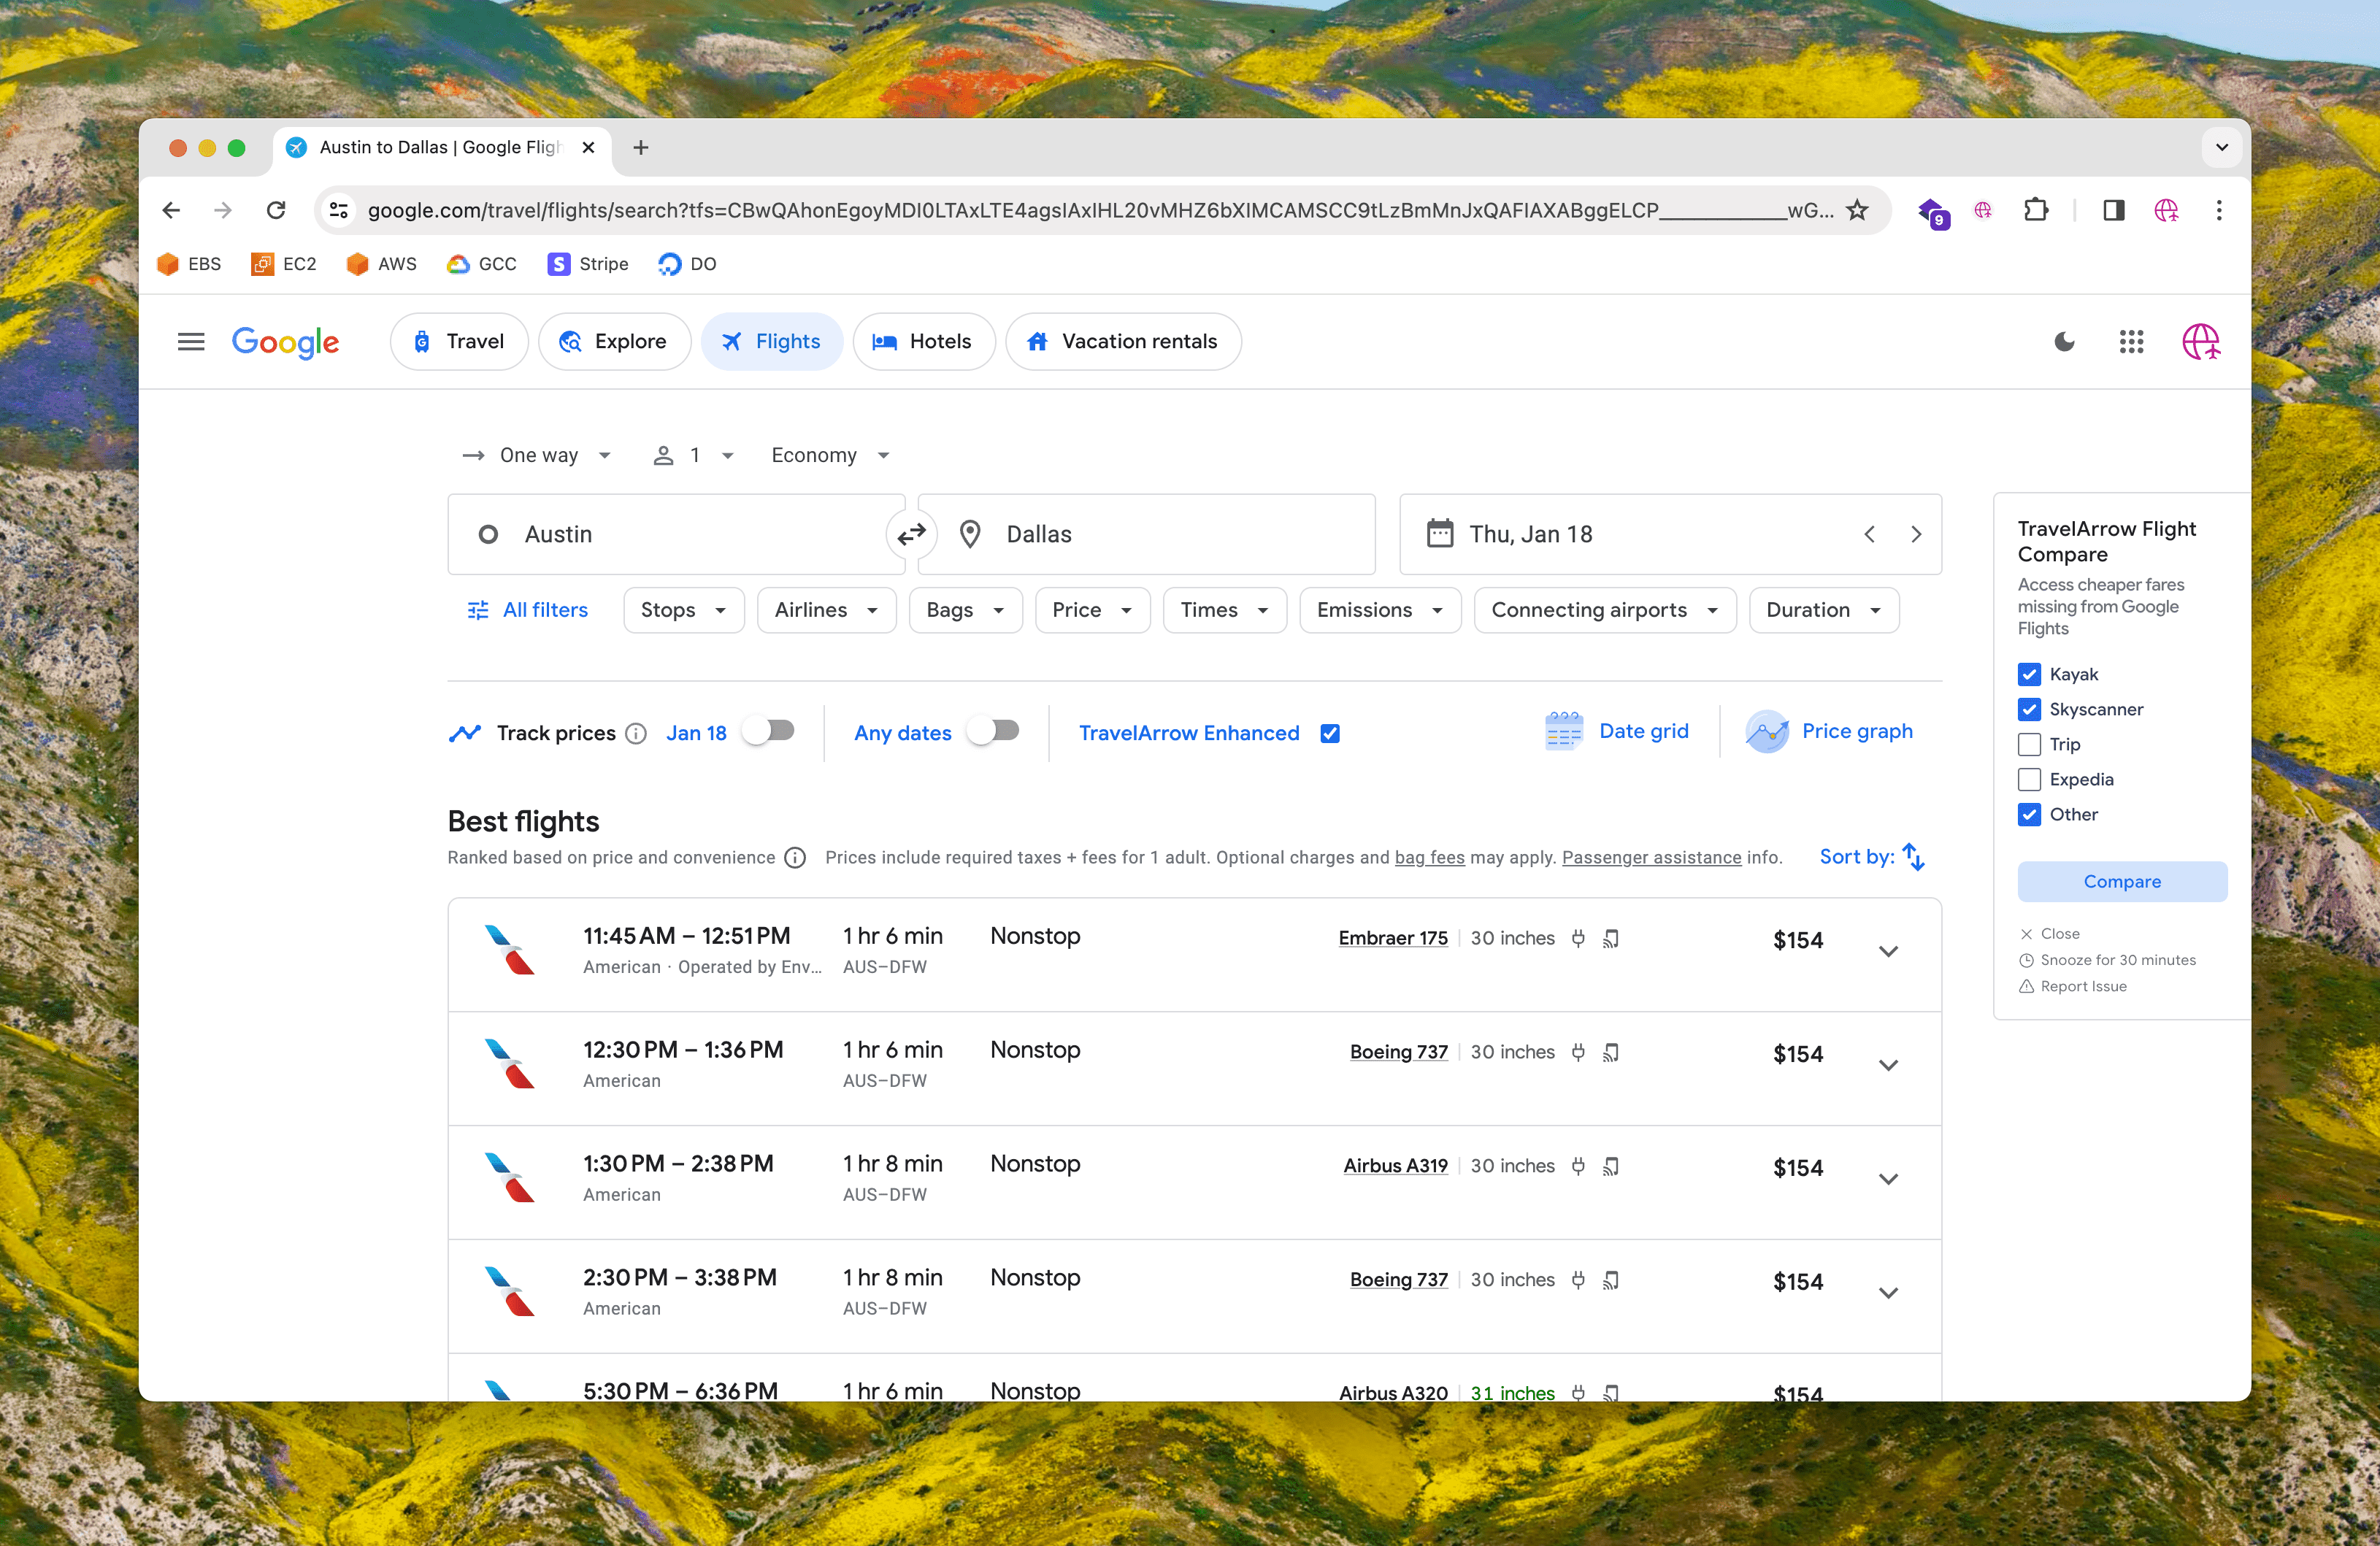This screenshot has height=1546, width=2380.
Task: Click the Price graph icon
Action: click(1767, 731)
